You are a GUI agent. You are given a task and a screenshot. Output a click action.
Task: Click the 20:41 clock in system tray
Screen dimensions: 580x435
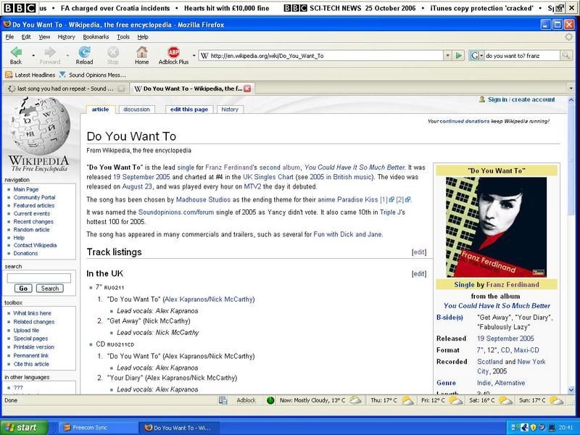pos(566,427)
